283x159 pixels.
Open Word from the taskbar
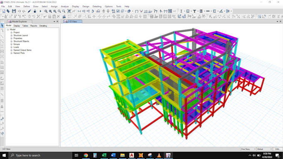tap(113, 155)
